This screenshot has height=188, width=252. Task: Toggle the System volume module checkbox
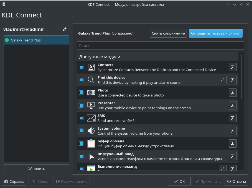(81, 131)
